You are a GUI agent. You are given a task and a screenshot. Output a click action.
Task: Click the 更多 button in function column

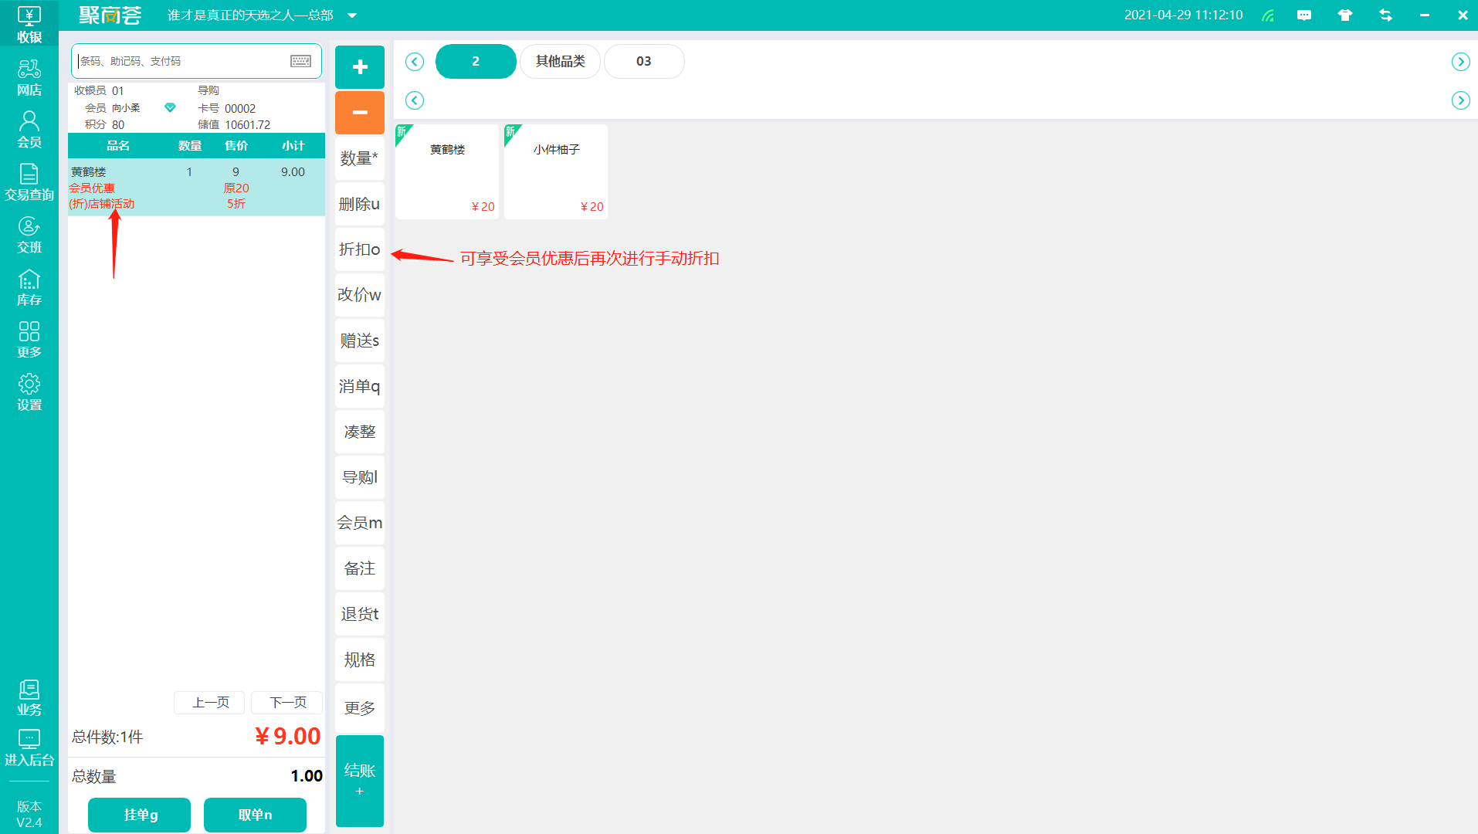(360, 708)
